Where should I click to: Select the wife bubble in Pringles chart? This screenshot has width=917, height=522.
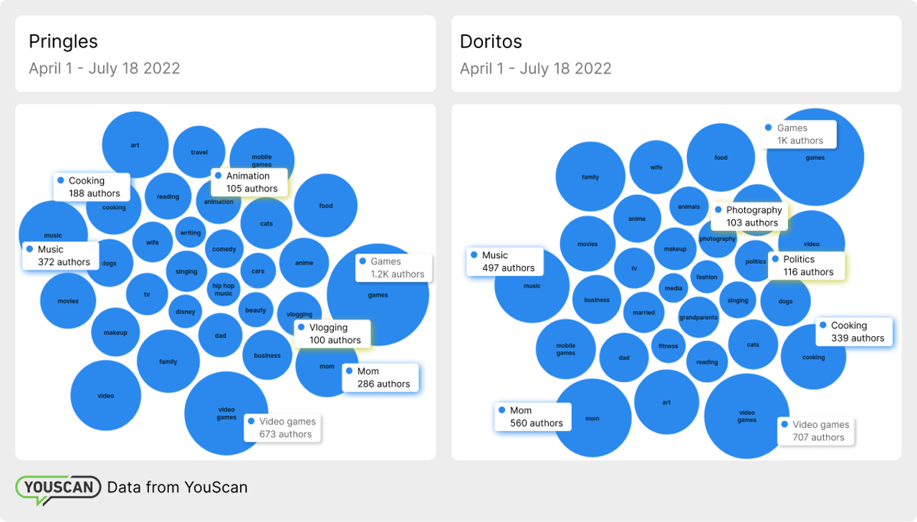click(153, 242)
